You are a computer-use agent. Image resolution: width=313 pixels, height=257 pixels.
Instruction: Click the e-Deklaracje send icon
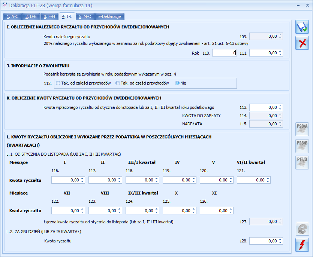point(302,229)
